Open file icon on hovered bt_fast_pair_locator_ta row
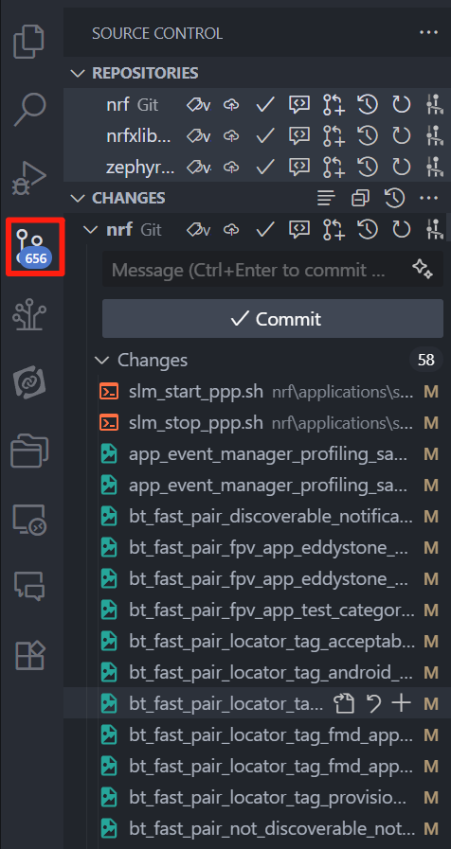The image size is (451, 849). coord(344,703)
